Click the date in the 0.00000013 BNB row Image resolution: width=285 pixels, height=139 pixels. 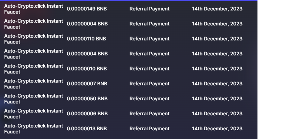click(x=217, y=129)
